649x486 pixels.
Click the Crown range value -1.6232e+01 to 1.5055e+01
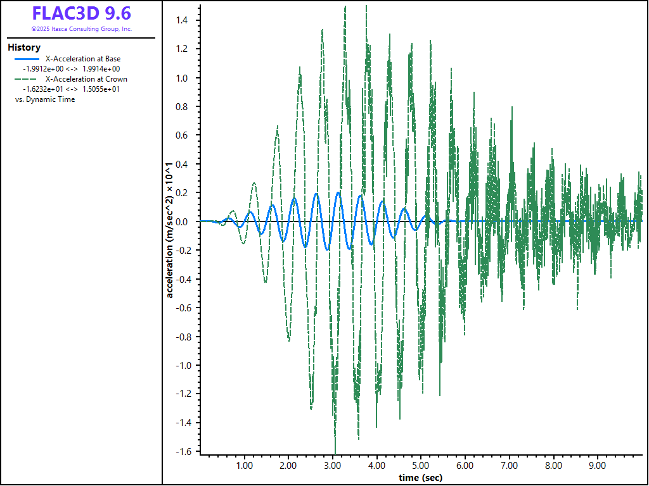71,89
